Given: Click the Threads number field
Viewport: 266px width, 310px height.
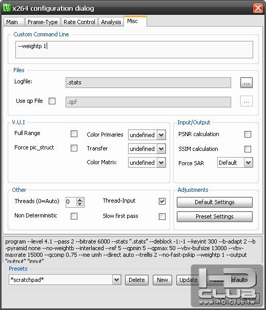Looking at the screenshot, I should pos(71,202).
